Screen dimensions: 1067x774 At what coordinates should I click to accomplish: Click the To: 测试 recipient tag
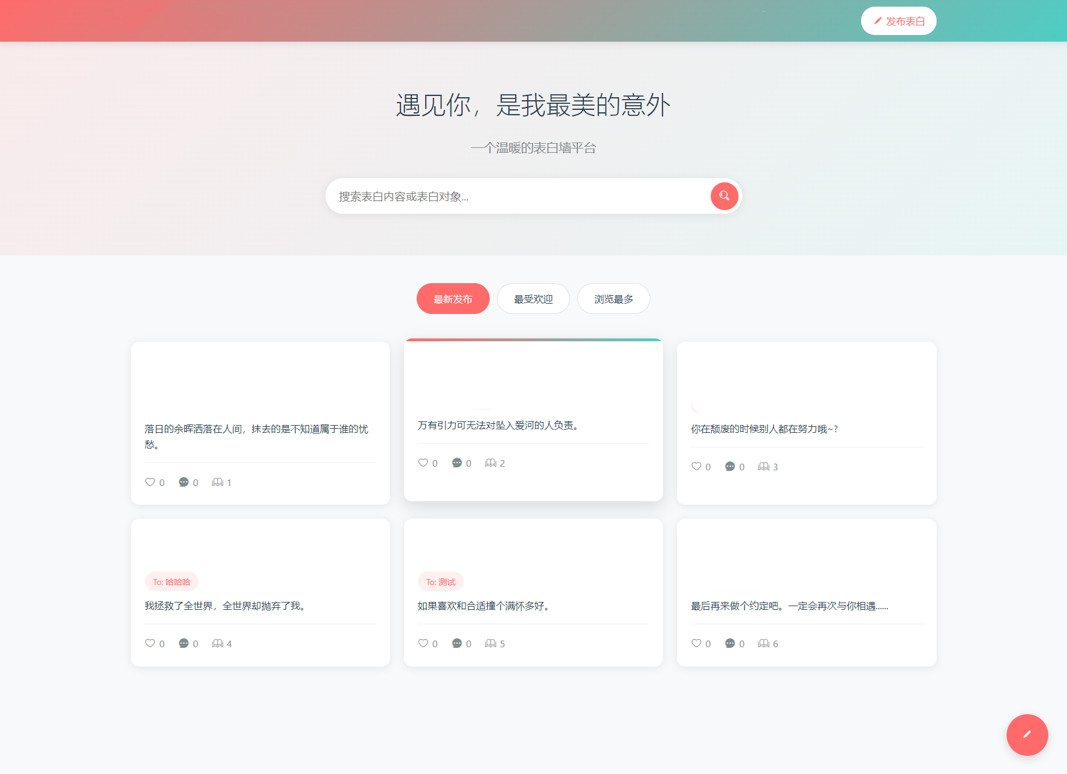click(441, 582)
